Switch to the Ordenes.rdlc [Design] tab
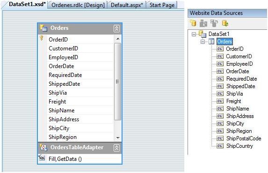Viewport: 268px width, 173px height. click(78, 5)
